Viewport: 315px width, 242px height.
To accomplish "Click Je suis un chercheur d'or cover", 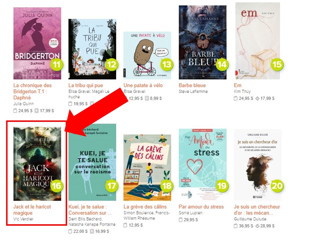I will (257, 165).
